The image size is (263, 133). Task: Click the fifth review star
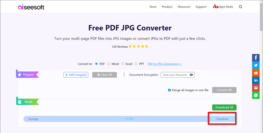click(147, 46)
